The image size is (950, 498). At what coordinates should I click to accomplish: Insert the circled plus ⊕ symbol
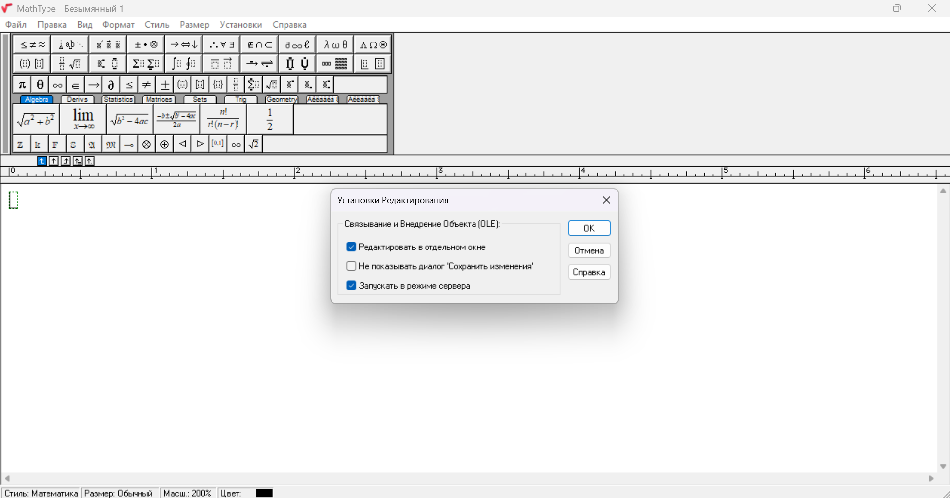pyautogui.click(x=164, y=144)
